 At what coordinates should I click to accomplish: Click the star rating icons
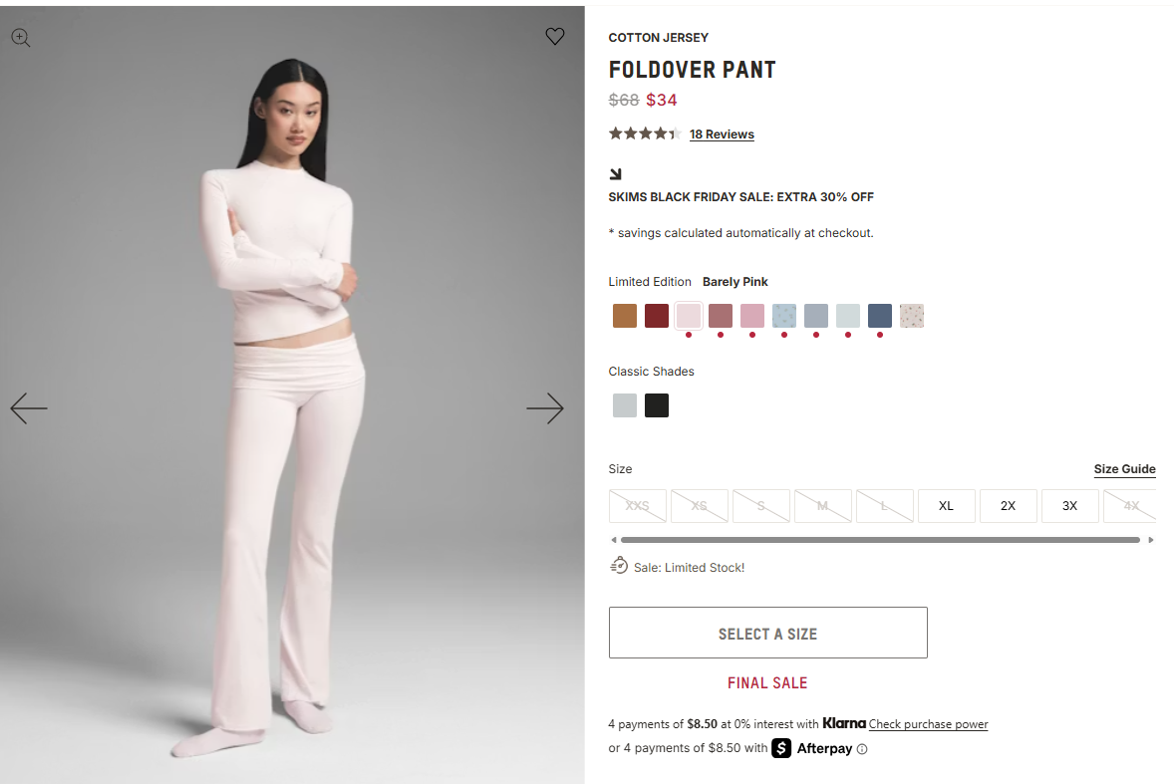click(x=645, y=133)
